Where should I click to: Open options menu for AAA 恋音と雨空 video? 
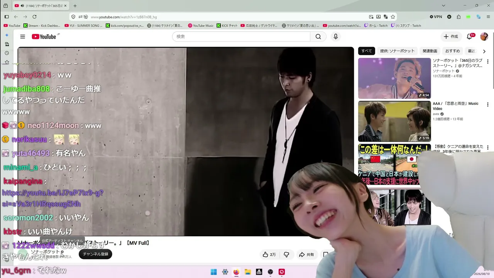[487, 105]
